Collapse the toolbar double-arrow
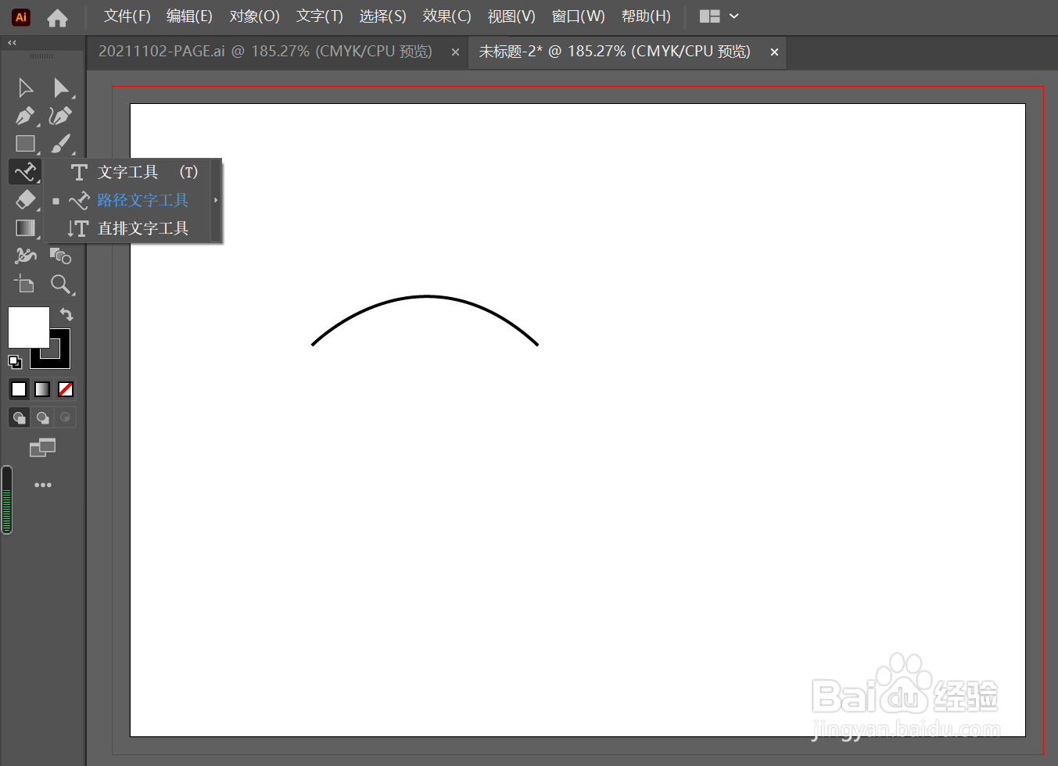 pos(12,43)
